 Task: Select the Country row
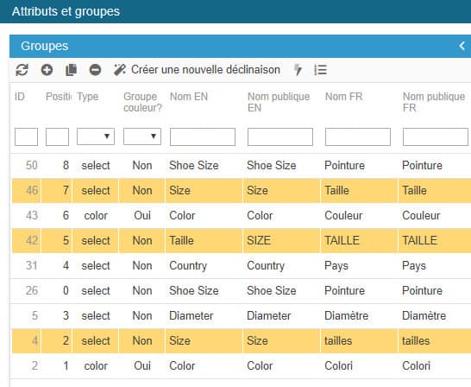(x=242, y=266)
